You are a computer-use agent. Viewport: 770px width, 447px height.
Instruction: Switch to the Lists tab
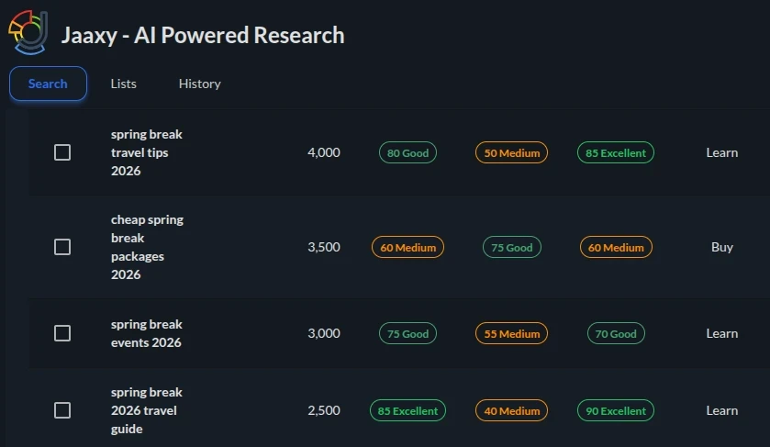click(x=123, y=84)
